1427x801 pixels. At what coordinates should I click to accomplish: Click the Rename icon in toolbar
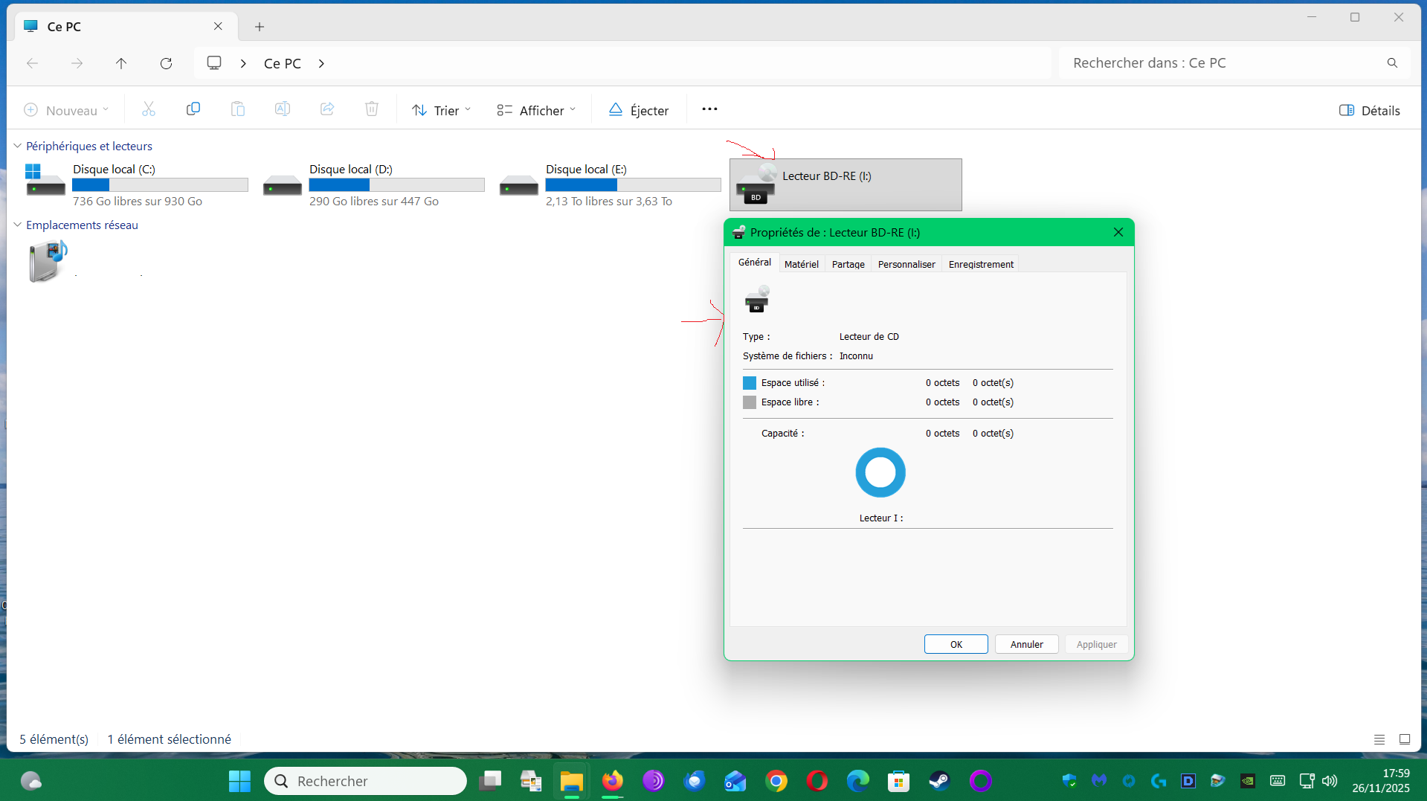283,109
